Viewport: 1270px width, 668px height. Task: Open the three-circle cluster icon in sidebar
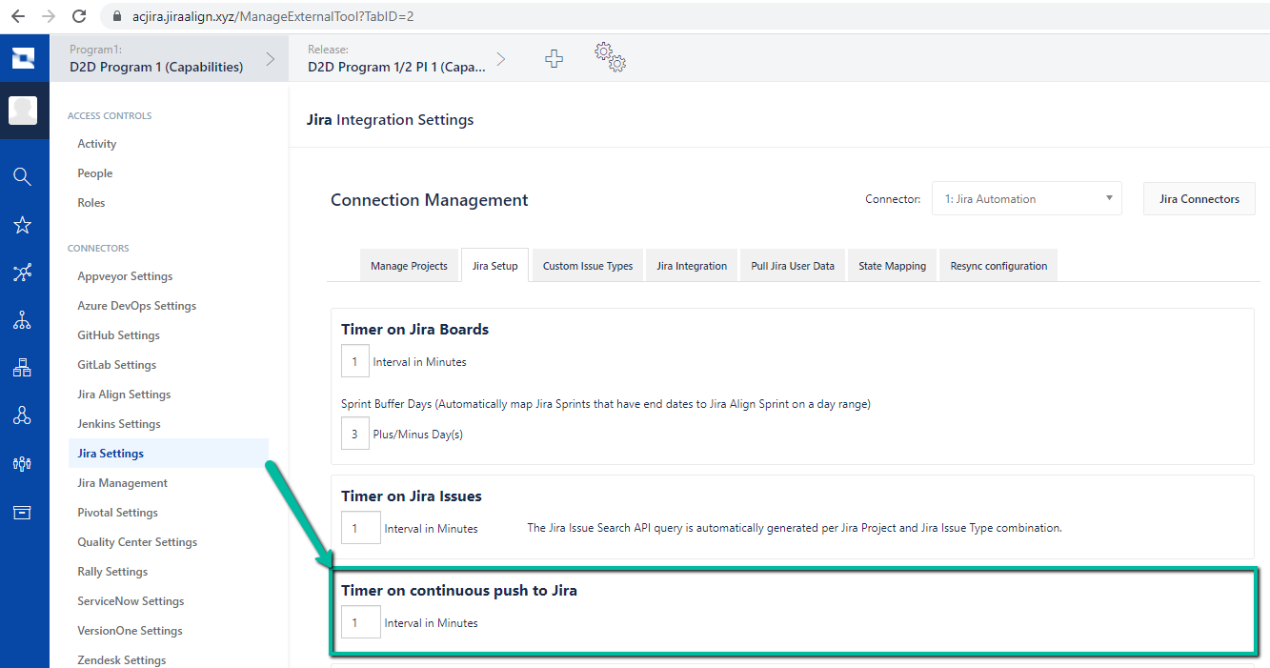(x=22, y=415)
